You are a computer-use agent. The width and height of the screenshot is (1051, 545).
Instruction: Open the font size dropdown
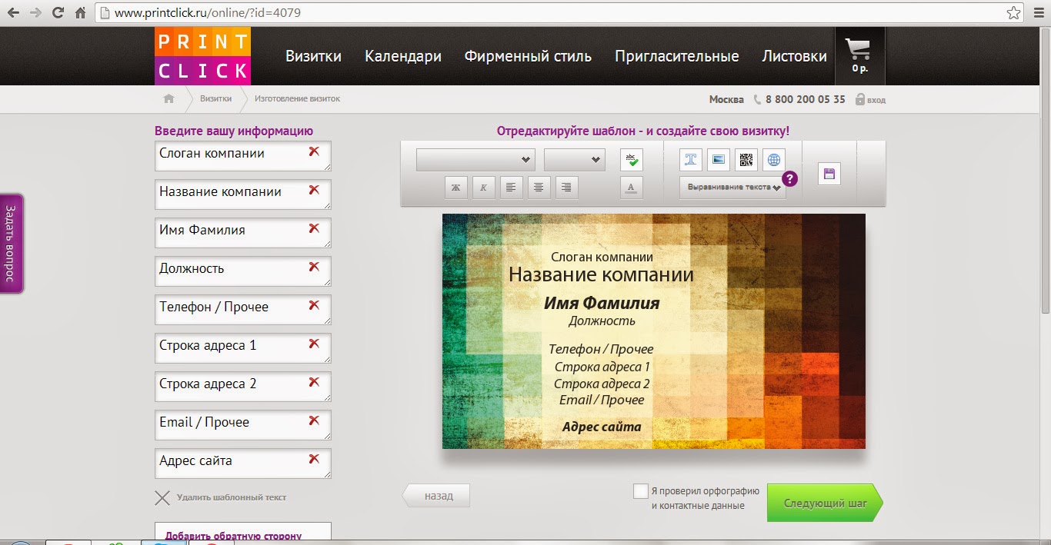tap(574, 160)
